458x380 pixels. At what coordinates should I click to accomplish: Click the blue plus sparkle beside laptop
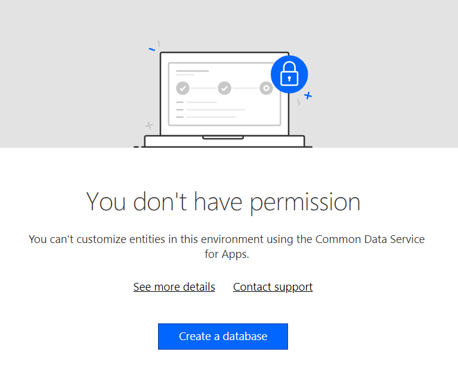point(308,95)
